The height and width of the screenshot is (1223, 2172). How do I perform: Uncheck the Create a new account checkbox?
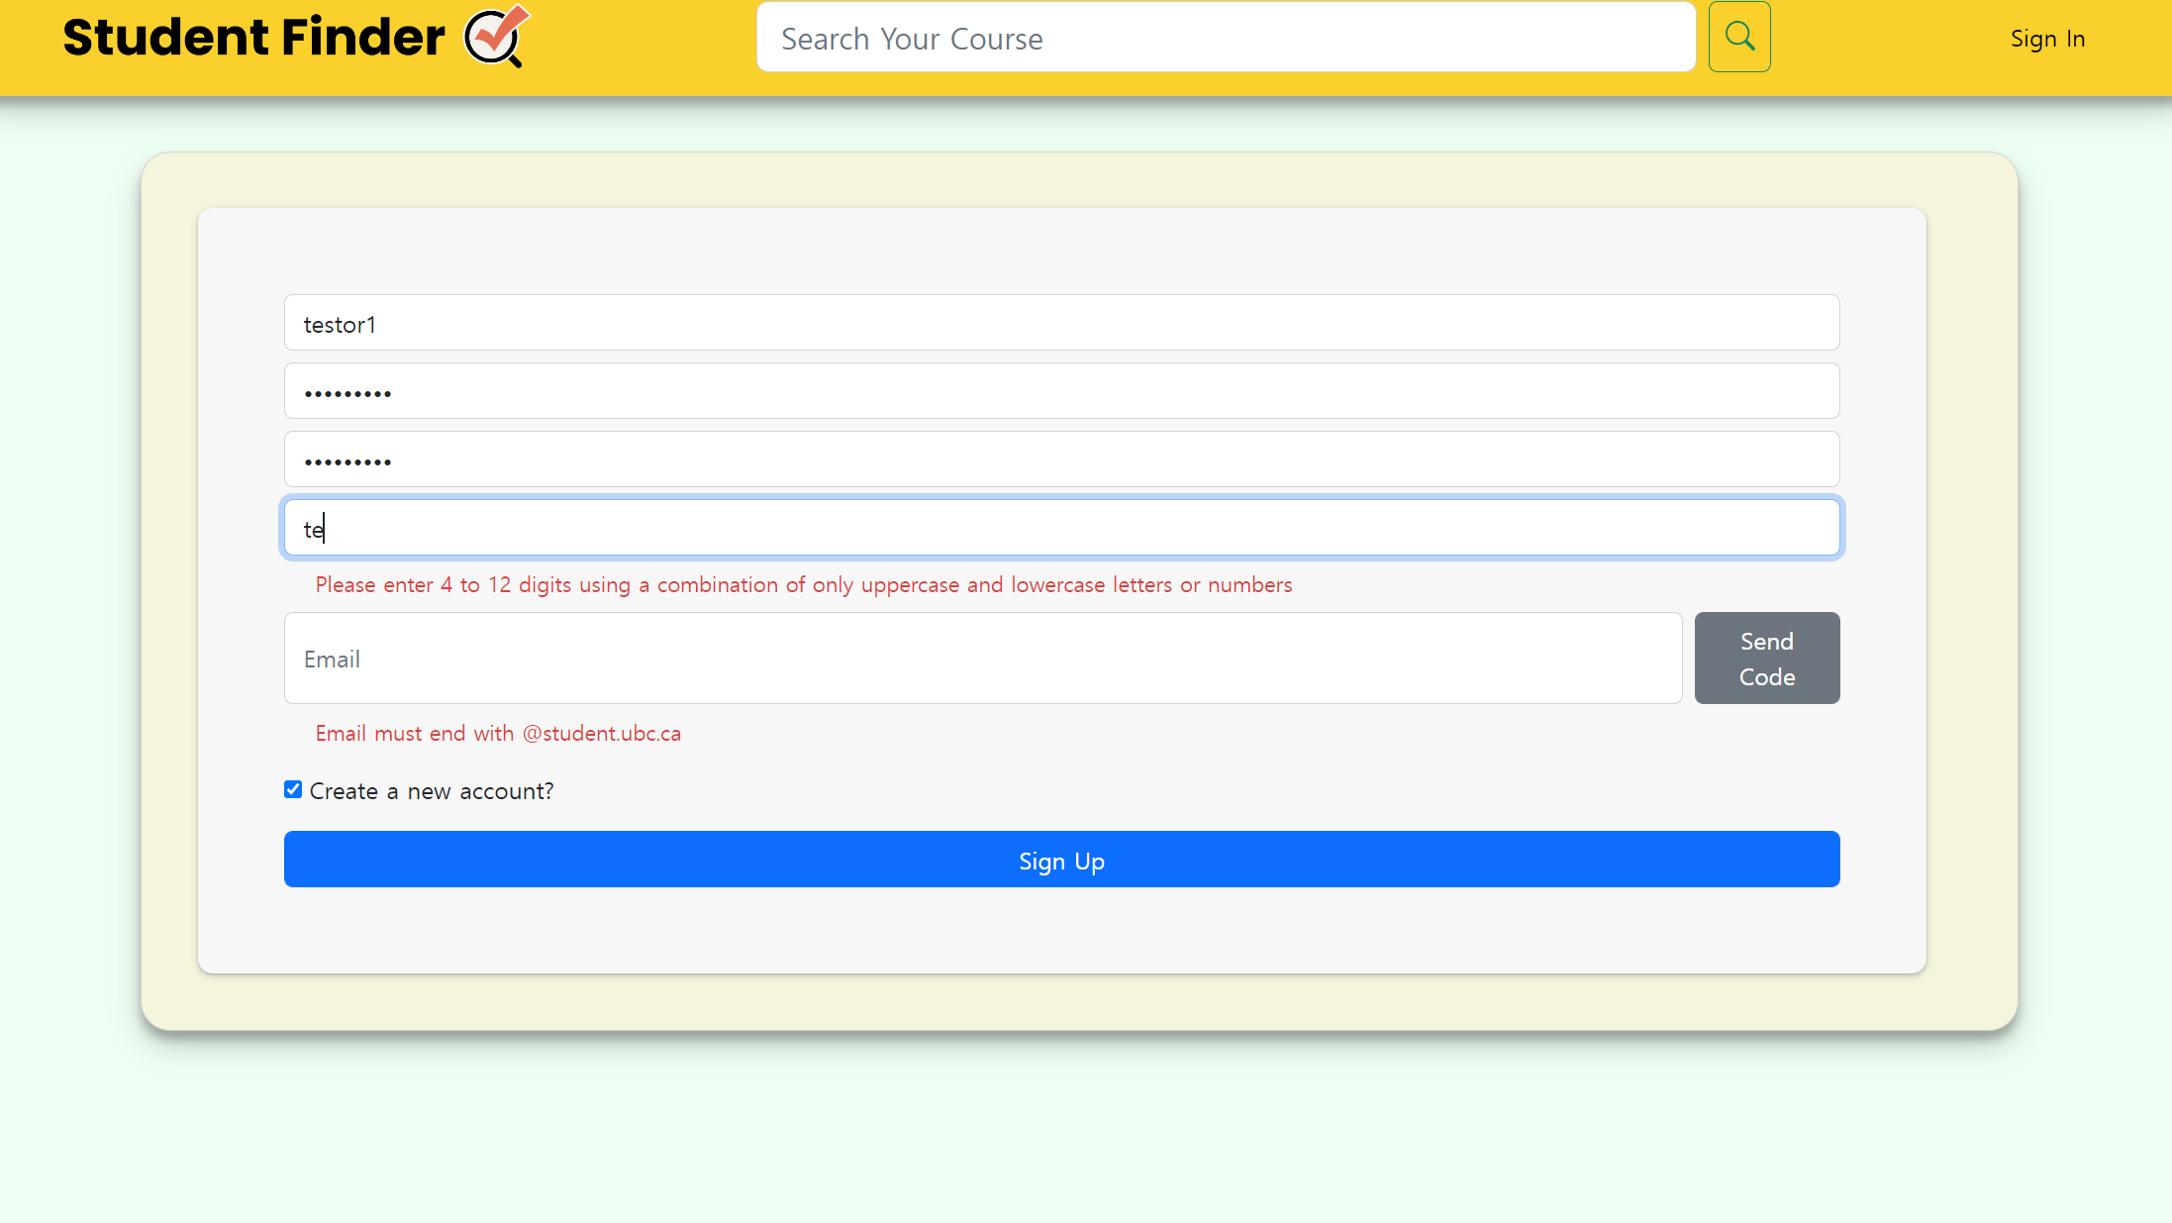point(293,789)
